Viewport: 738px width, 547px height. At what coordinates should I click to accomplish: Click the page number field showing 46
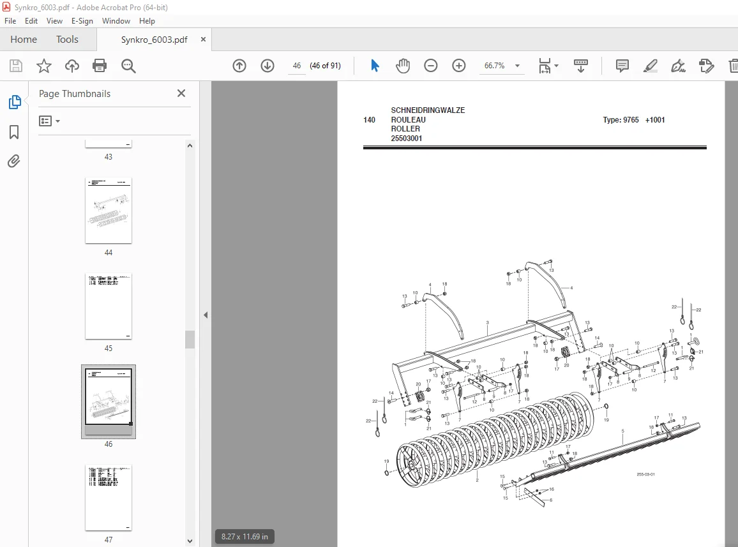point(296,66)
